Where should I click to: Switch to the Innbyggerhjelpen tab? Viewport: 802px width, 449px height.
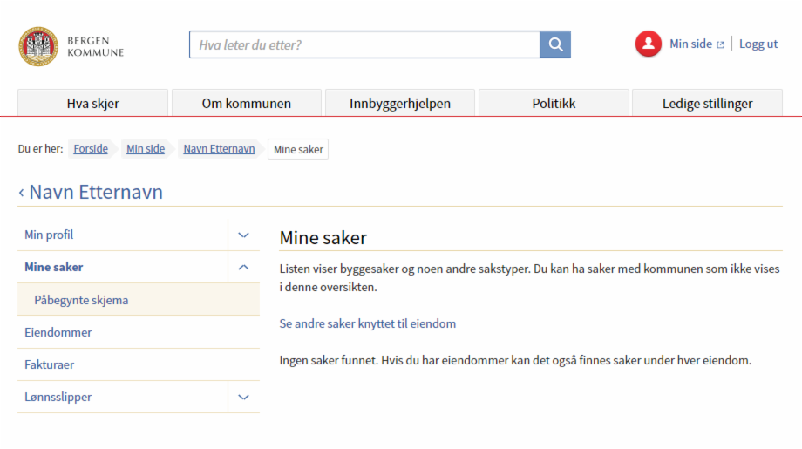click(400, 104)
